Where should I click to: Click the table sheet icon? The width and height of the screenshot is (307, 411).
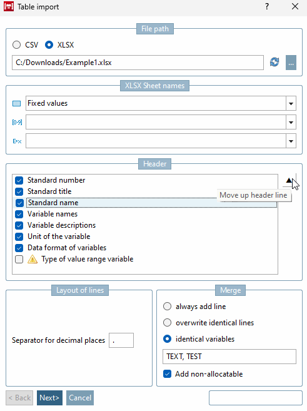tap(16, 103)
